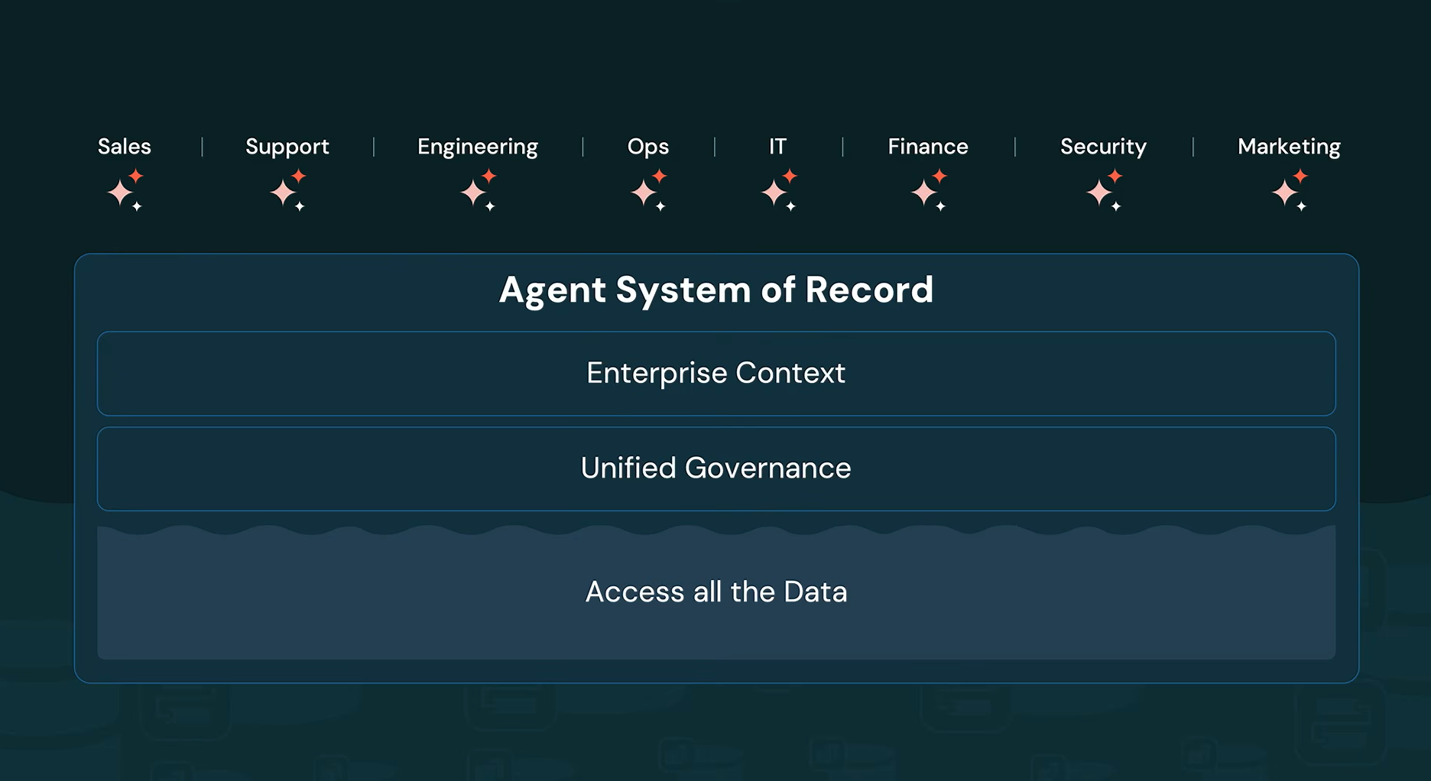
Task: Click the Unified Governance box
Action: coord(716,468)
